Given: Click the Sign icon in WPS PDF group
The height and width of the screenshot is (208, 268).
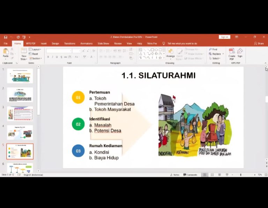Looking at the screenshot, I should coord(240,53).
